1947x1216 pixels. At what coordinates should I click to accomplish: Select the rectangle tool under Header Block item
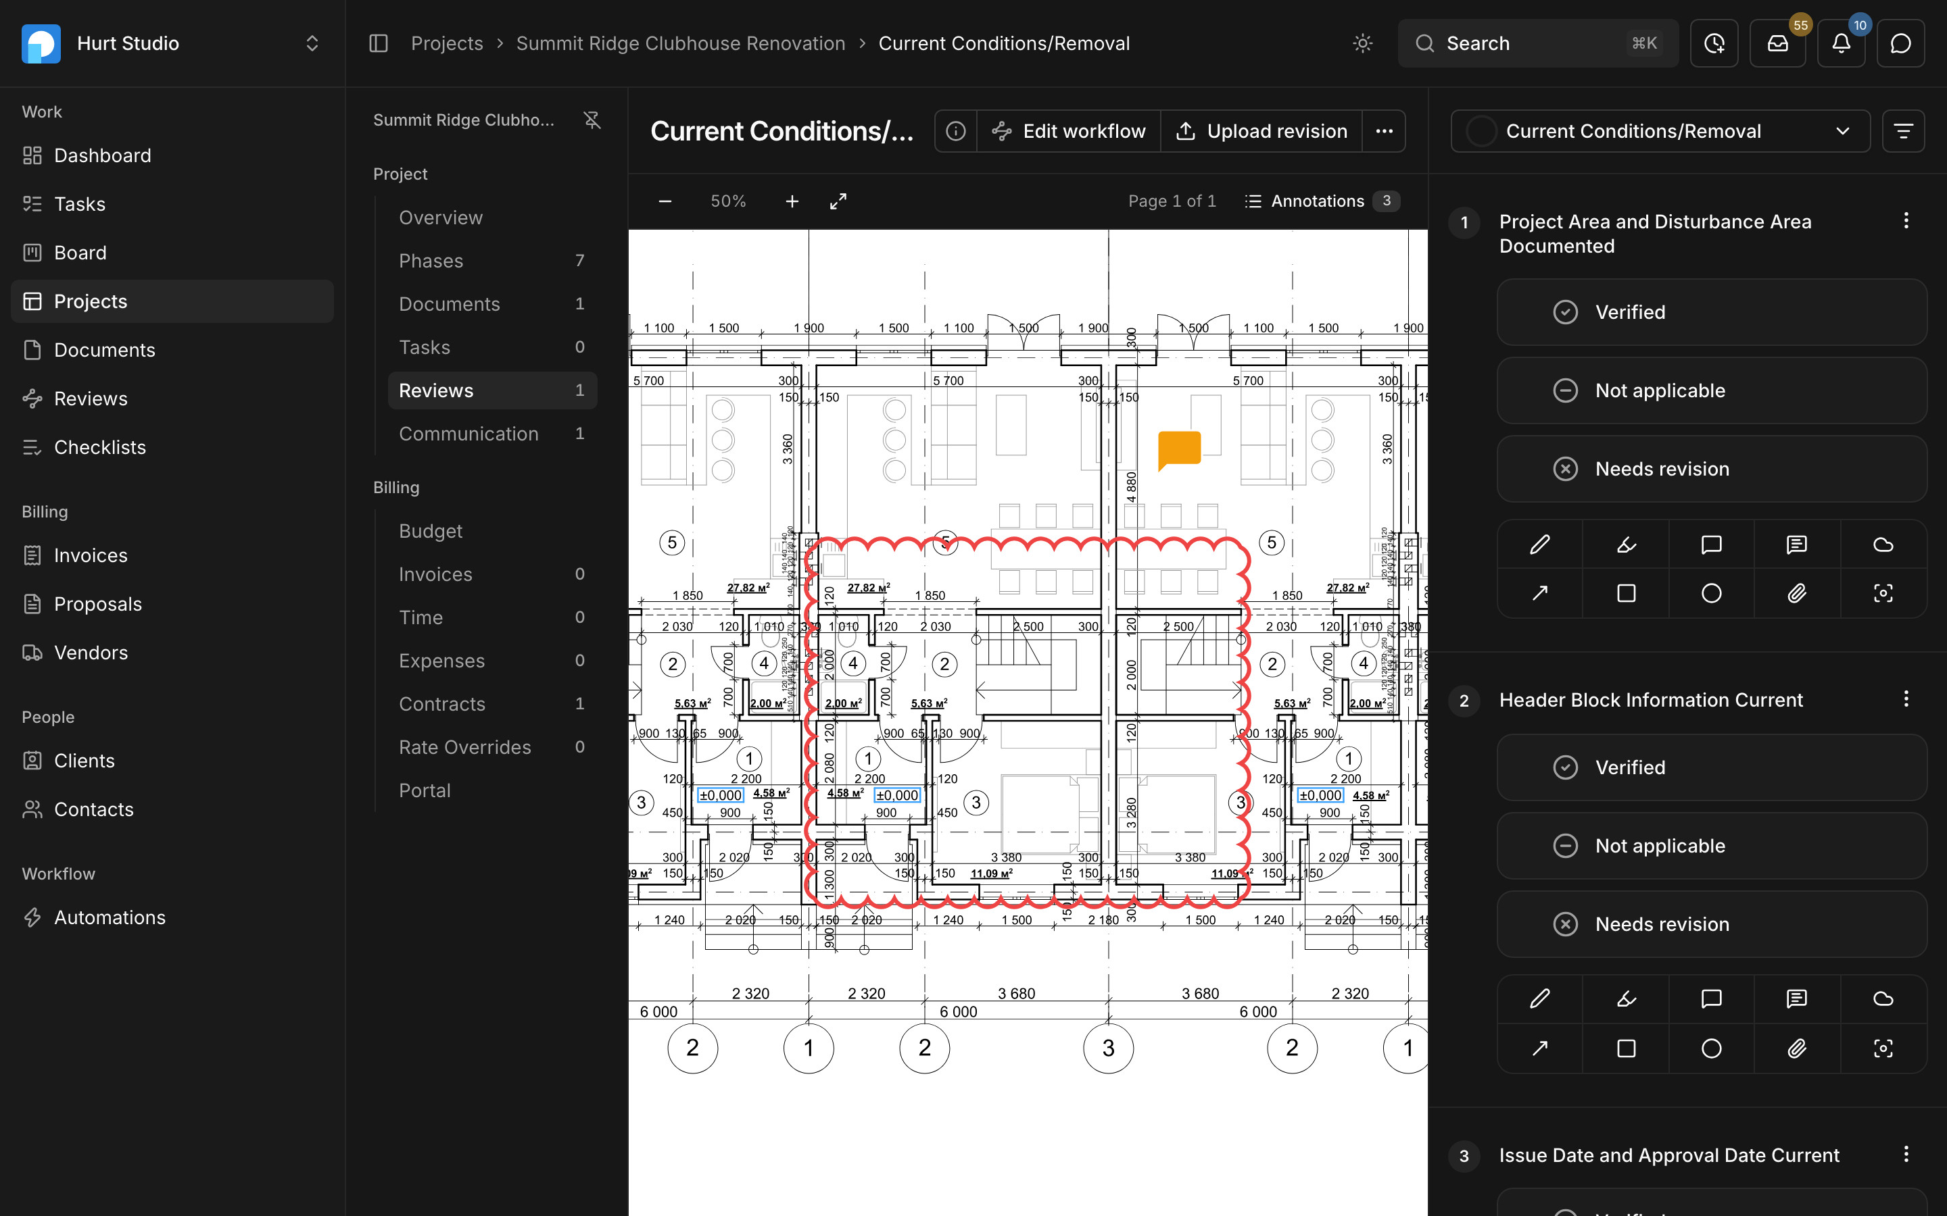click(x=1626, y=1048)
